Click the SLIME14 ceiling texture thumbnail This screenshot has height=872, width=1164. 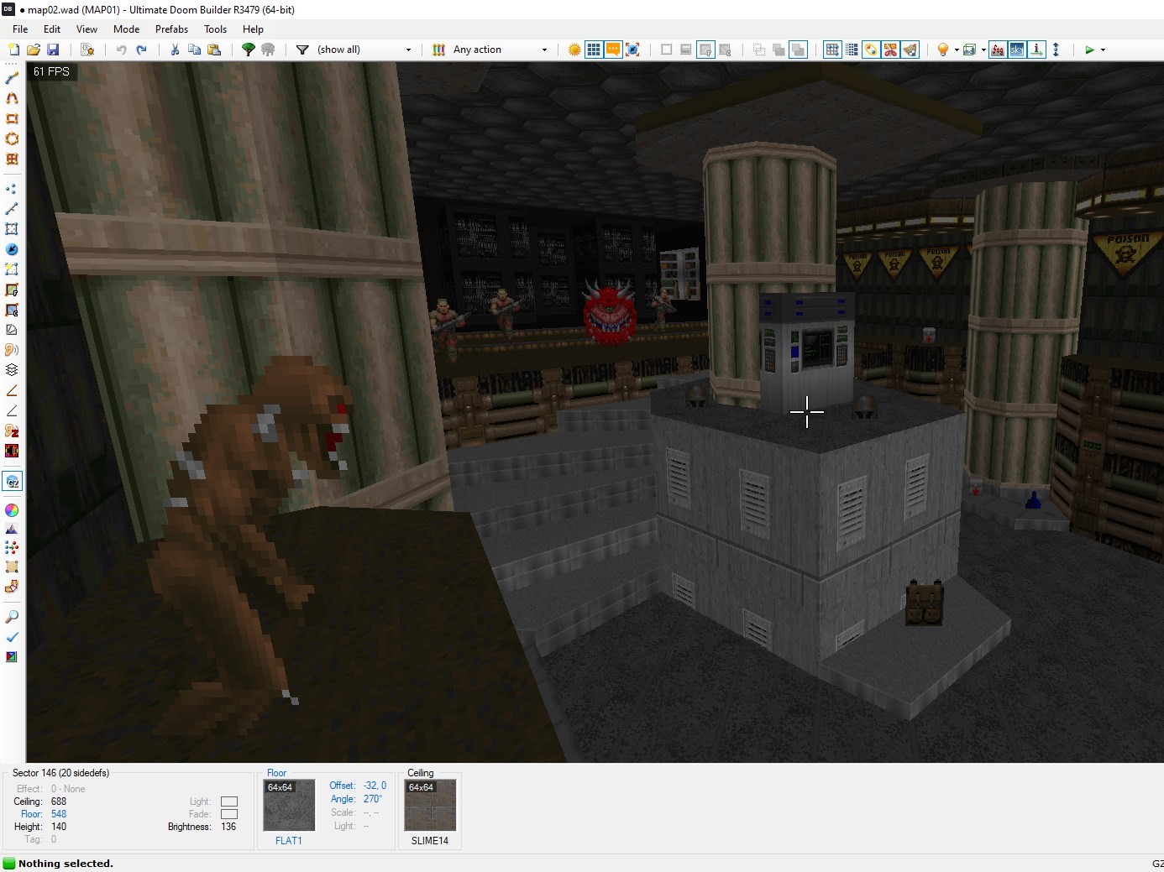coord(430,806)
